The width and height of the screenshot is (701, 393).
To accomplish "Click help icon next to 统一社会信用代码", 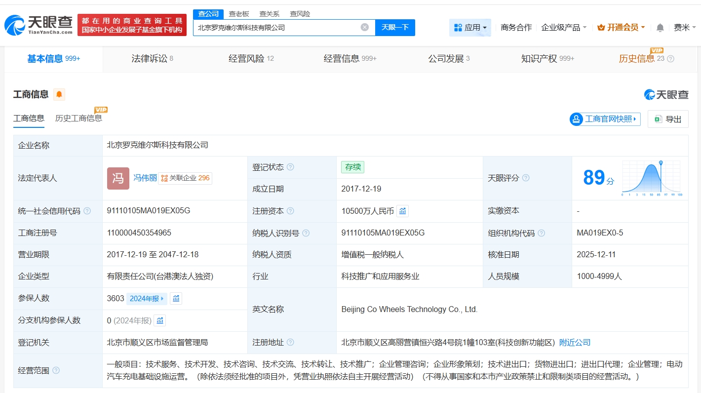I will [x=87, y=211].
